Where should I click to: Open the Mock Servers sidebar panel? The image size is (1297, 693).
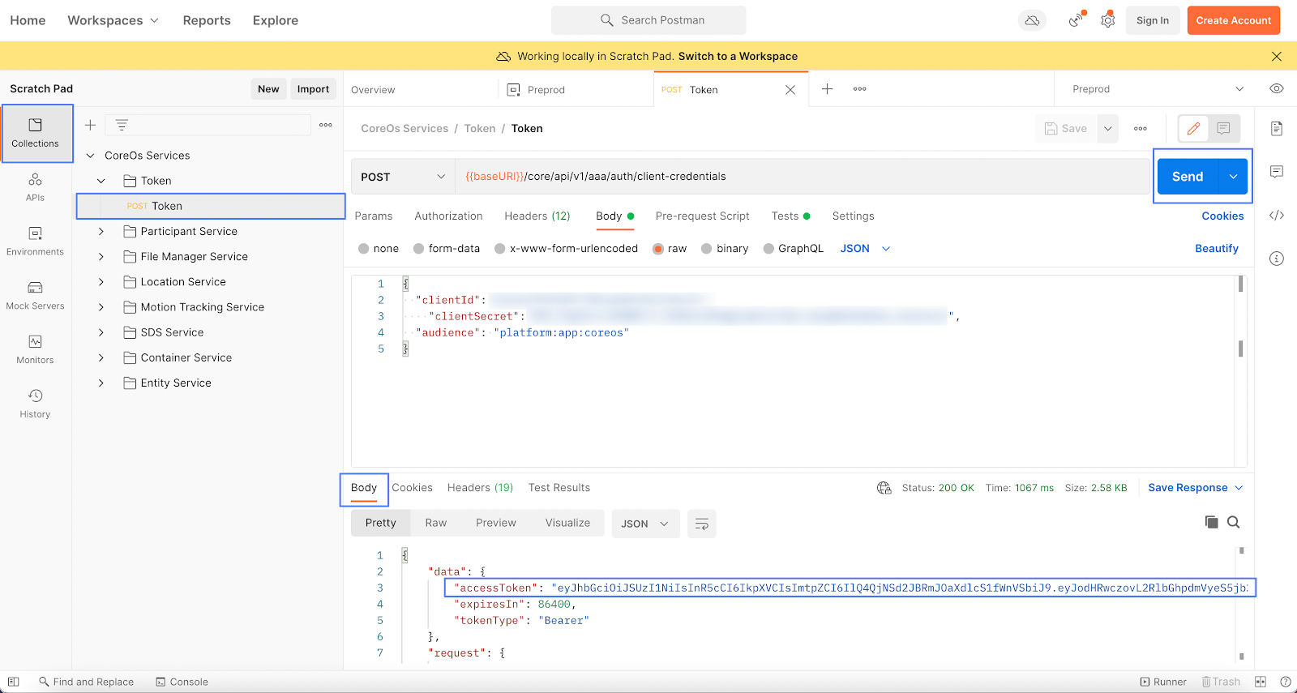(x=35, y=296)
